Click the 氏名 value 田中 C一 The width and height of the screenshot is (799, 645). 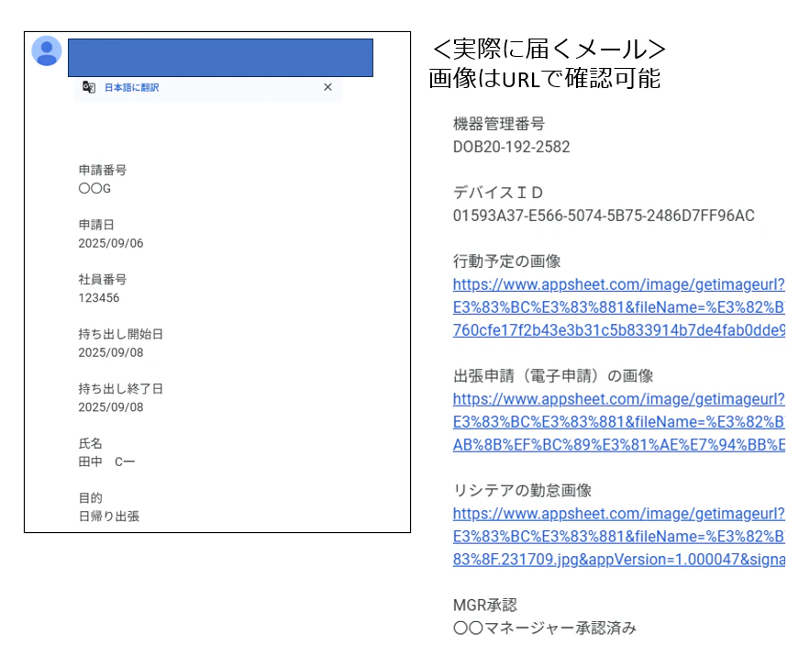[106, 462]
